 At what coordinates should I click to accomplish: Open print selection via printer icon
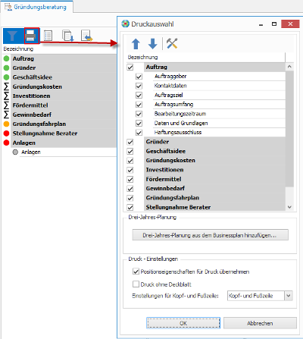click(x=31, y=36)
